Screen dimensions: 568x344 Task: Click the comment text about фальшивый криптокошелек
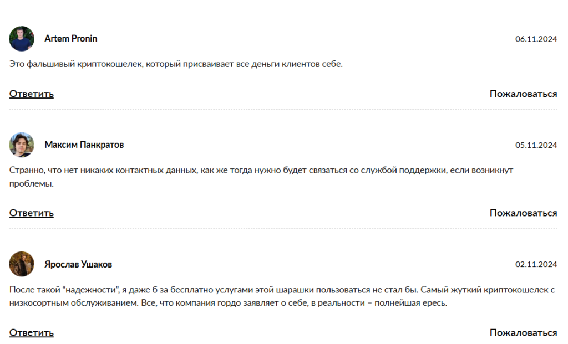tap(176, 64)
